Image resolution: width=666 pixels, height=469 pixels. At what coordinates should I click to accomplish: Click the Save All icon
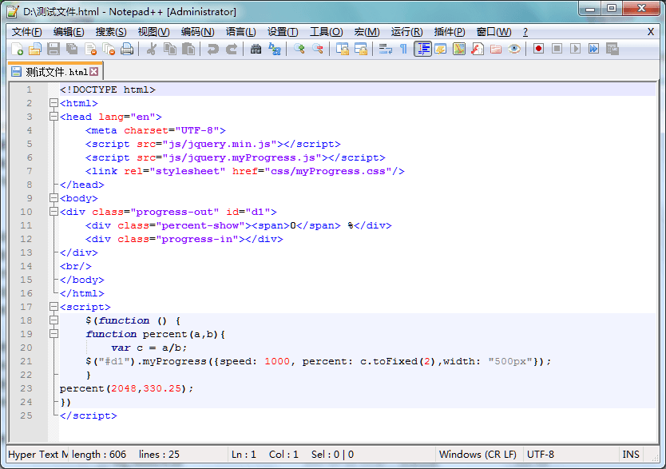[x=72, y=50]
